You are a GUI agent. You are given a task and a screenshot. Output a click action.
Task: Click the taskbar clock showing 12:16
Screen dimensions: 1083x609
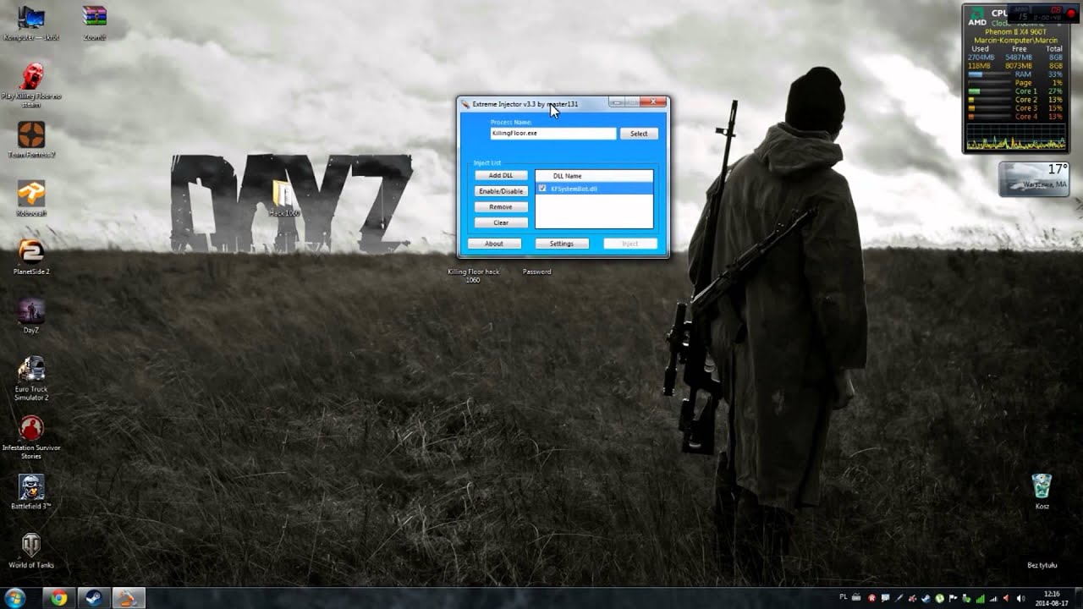pos(1052,598)
